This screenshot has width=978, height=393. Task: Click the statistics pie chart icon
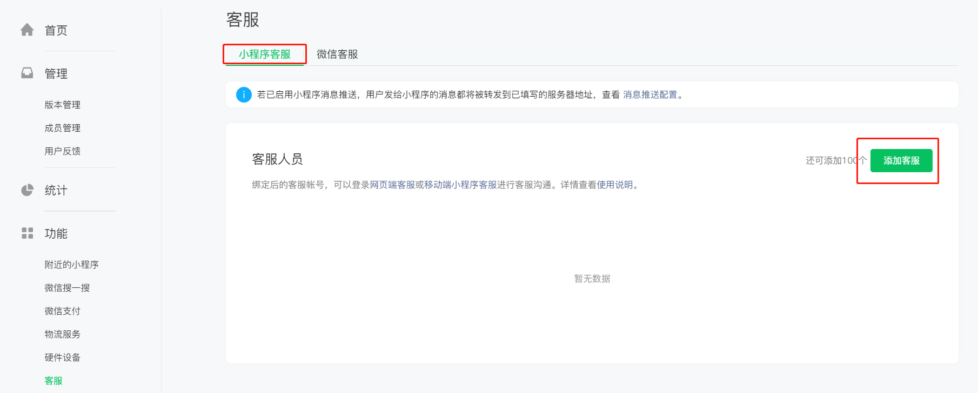tap(27, 190)
